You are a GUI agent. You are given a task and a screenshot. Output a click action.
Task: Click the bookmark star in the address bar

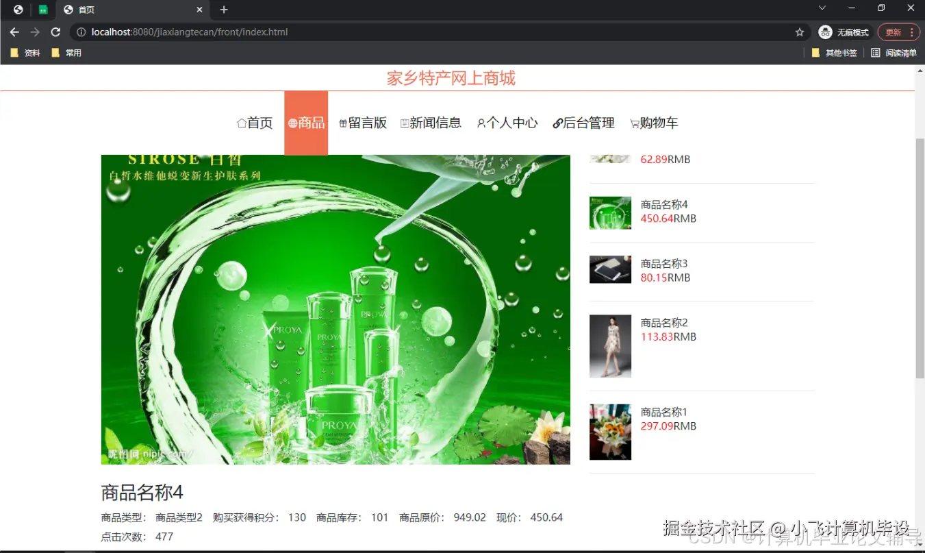pos(800,32)
